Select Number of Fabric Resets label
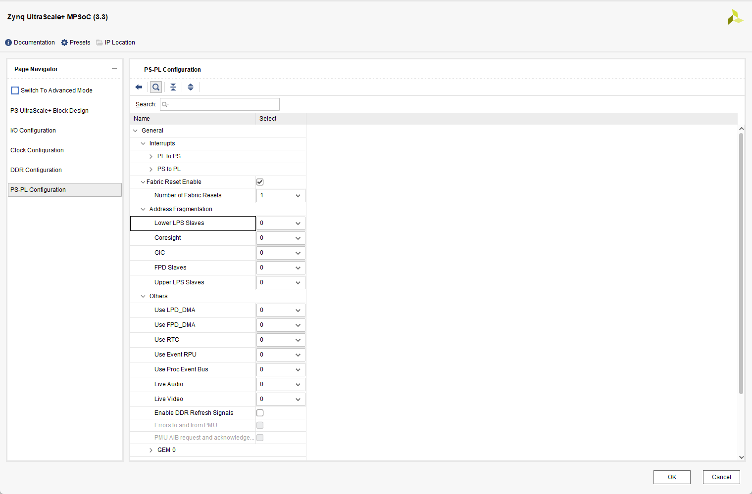The width and height of the screenshot is (752, 494). tap(188, 195)
